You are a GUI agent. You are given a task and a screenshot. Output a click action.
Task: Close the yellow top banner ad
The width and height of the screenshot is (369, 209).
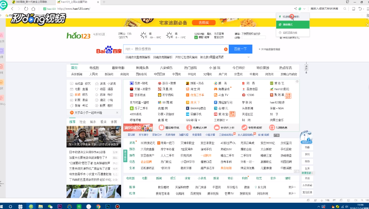(367, 25)
